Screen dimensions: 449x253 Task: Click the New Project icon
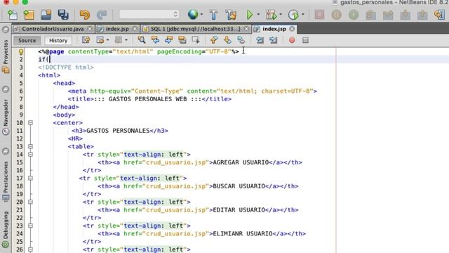[x=29, y=14]
